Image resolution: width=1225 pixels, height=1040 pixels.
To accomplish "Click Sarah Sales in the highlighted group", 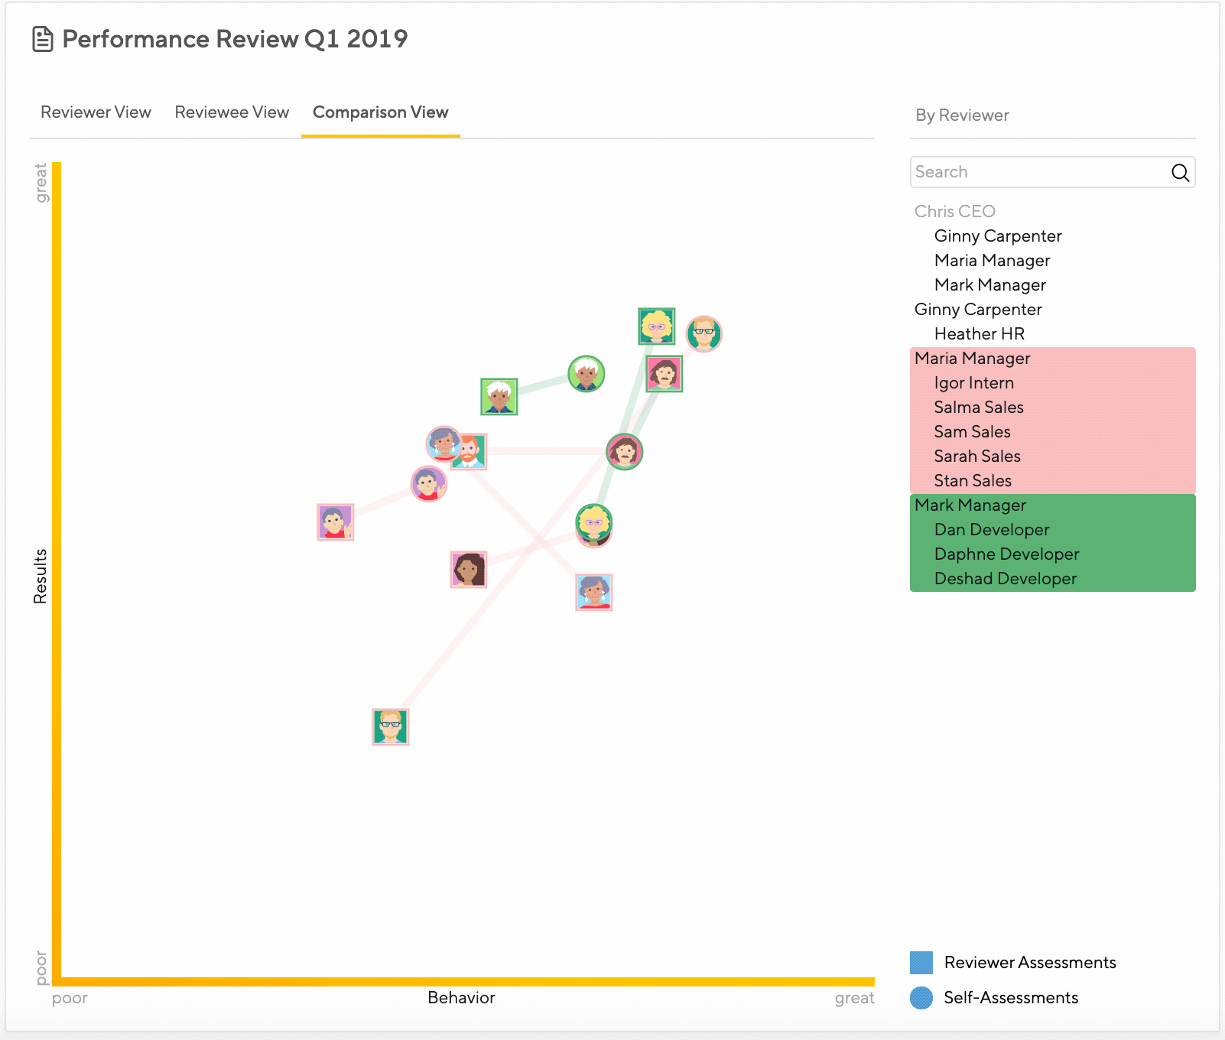I will point(976,456).
